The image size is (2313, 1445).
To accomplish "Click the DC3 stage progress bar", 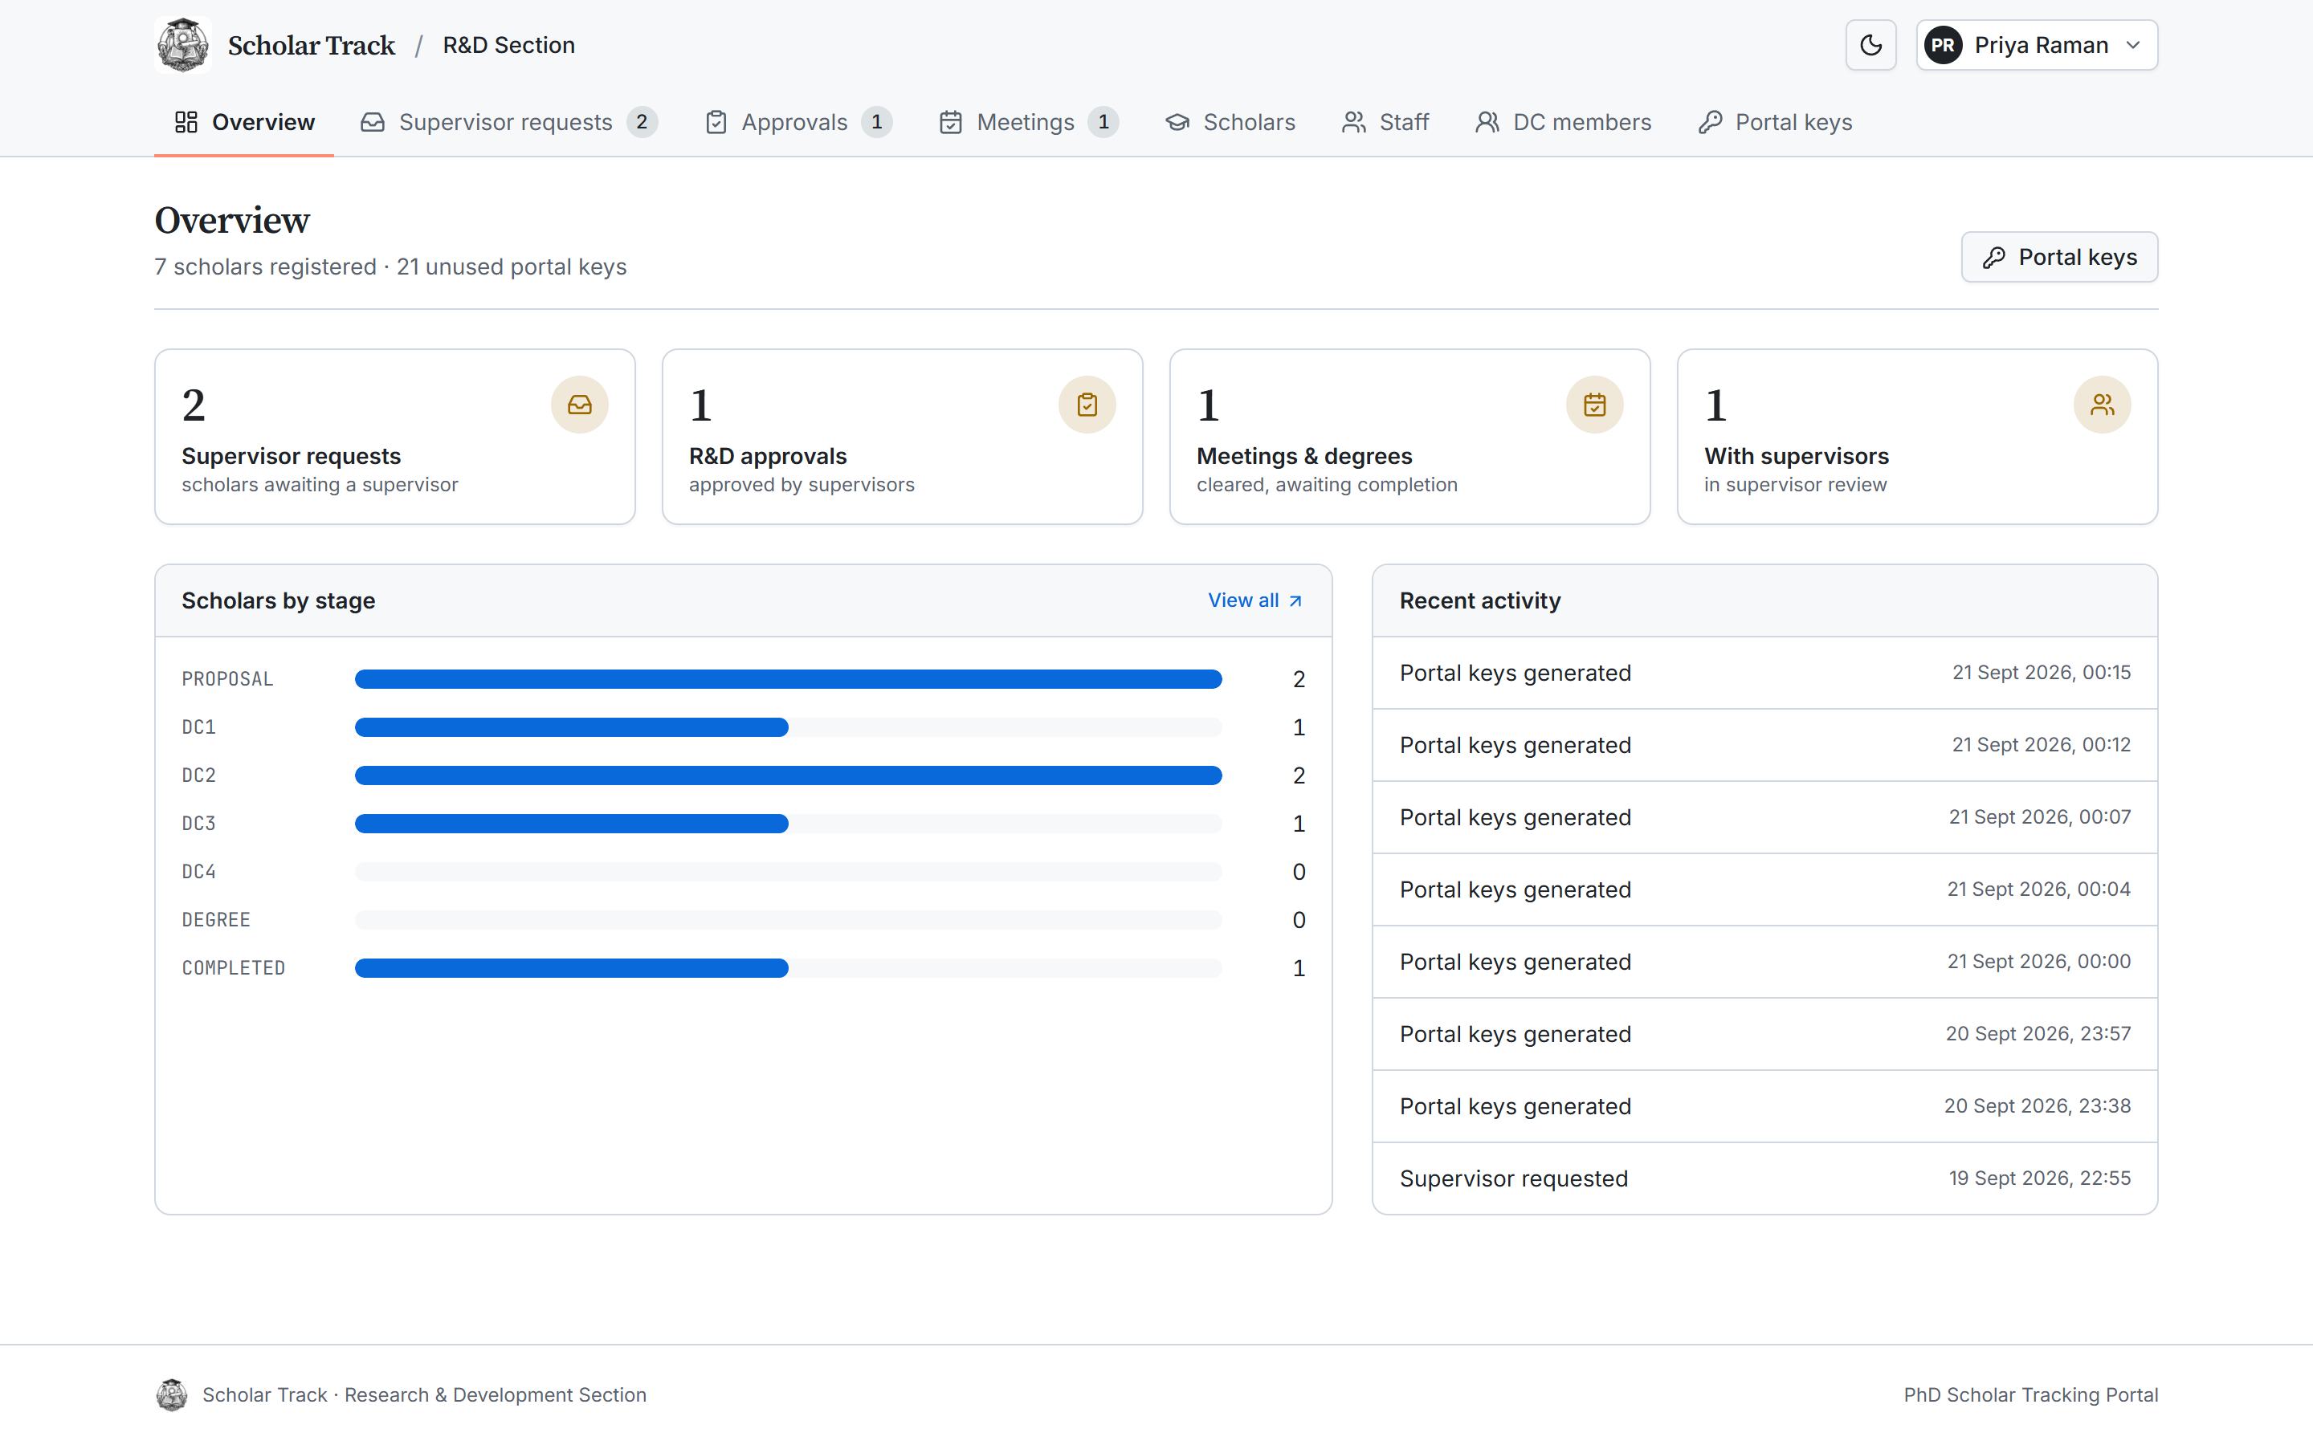I will click(x=788, y=824).
